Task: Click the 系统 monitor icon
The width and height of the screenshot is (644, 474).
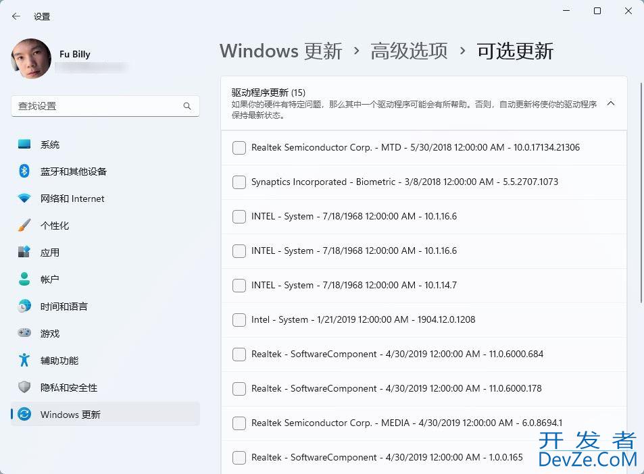Action: pos(24,144)
